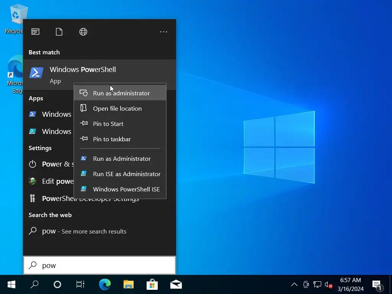Screen dimensions: 392x294
Task: Select the Web filter globe icon
Action: coord(83,32)
